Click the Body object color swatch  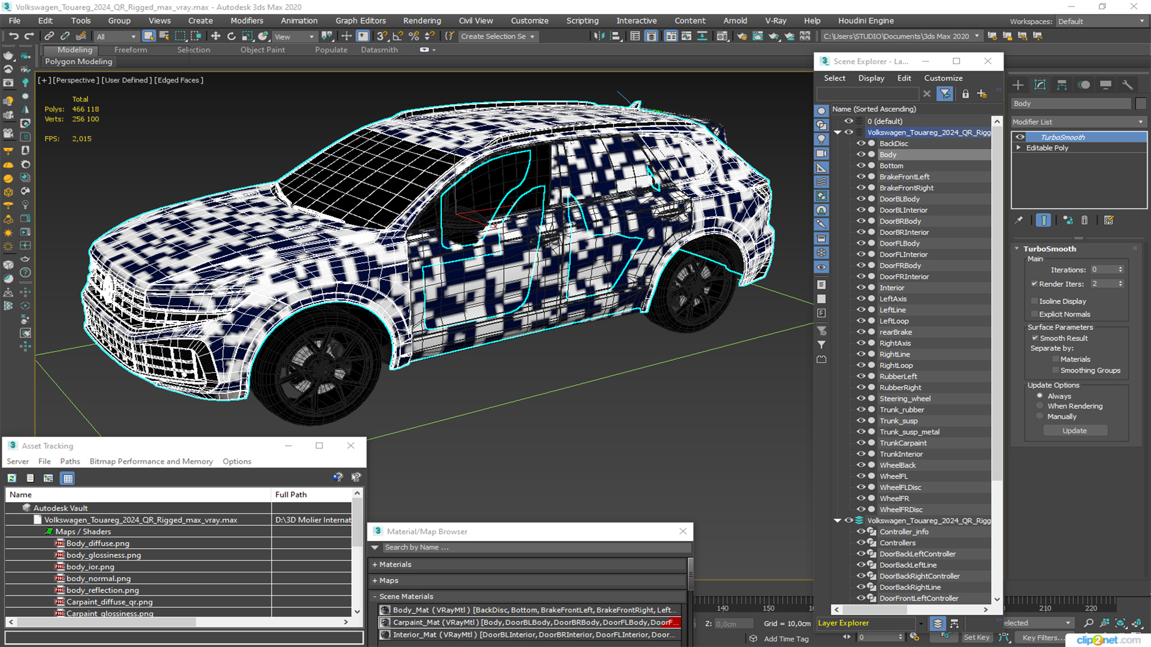point(1140,104)
